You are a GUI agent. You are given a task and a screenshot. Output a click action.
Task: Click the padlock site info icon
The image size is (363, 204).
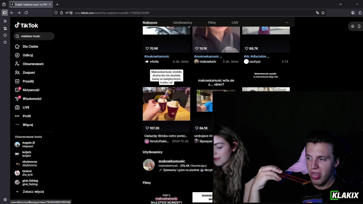(x=61, y=13)
